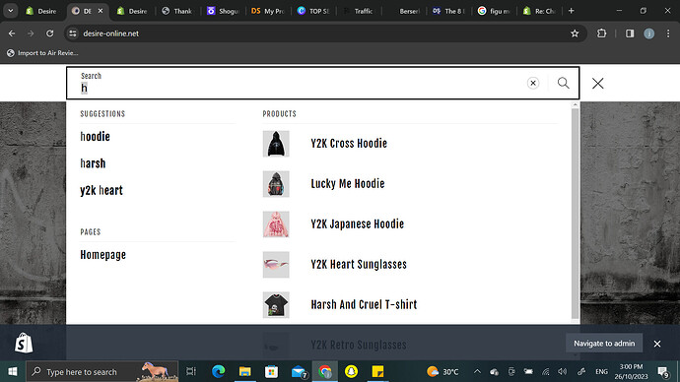Click the Y2K Heart Sunglasses thumbnail
Viewport: 680px width, 382px height.
[x=276, y=265]
